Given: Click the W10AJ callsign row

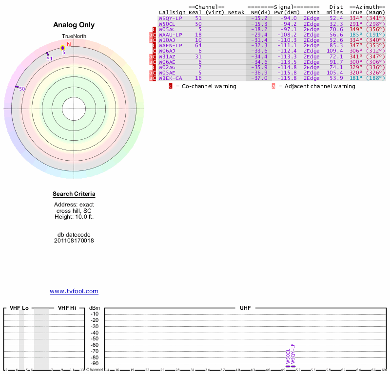Looking at the screenshot, I should click(x=167, y=40).
